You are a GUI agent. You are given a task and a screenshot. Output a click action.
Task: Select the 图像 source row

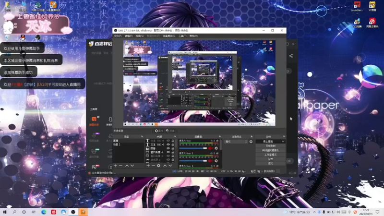[x=160, y=148]
